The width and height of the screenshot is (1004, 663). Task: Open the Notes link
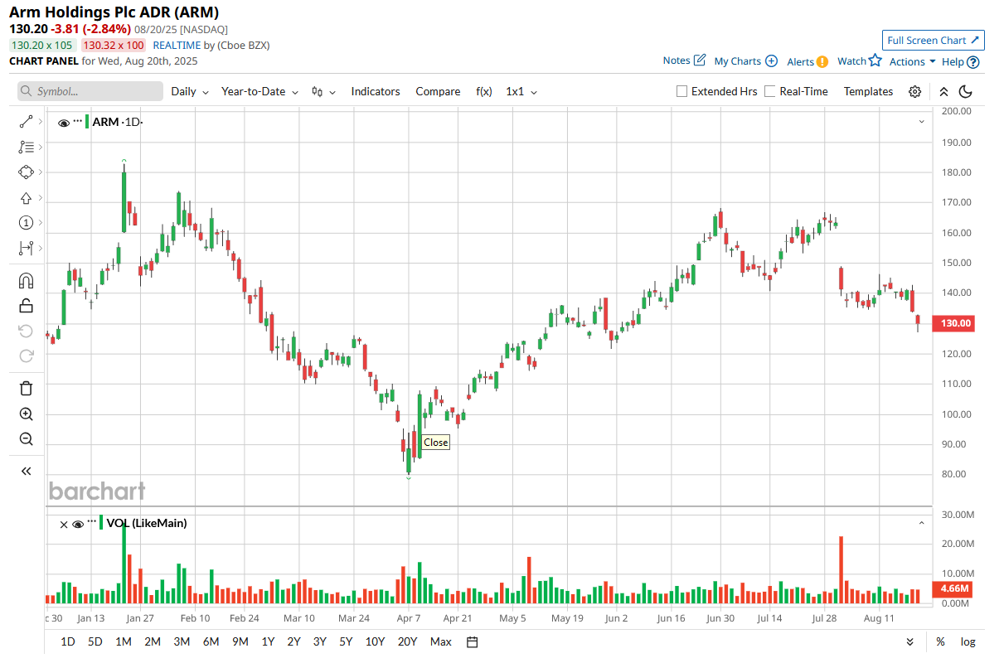(x=677, y=60)
